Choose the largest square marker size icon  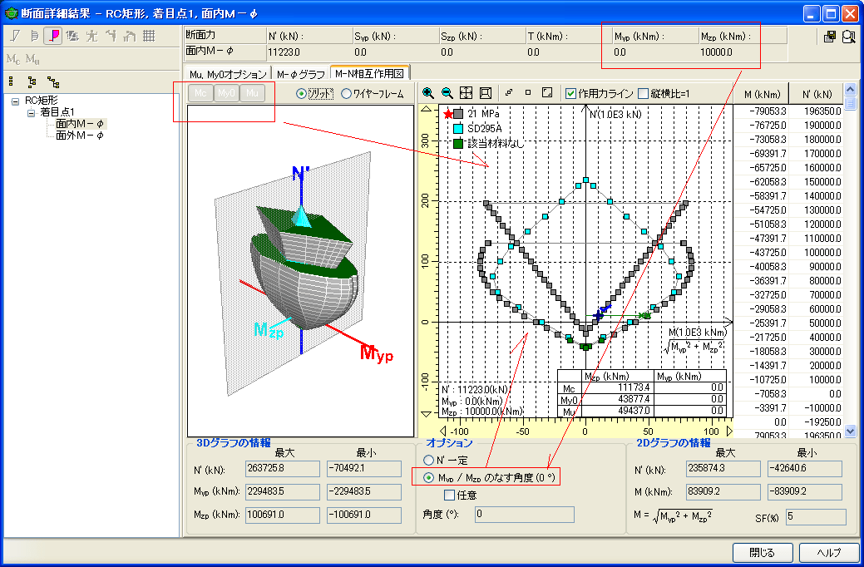(x=547, y=92)
